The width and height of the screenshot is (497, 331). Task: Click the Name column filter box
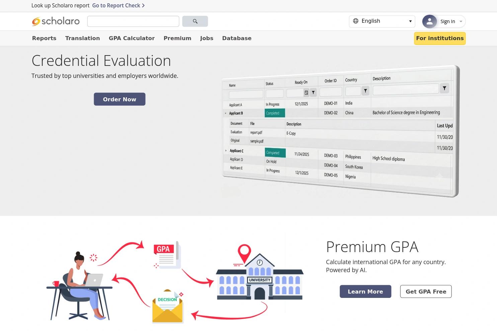tap(246, 94)
